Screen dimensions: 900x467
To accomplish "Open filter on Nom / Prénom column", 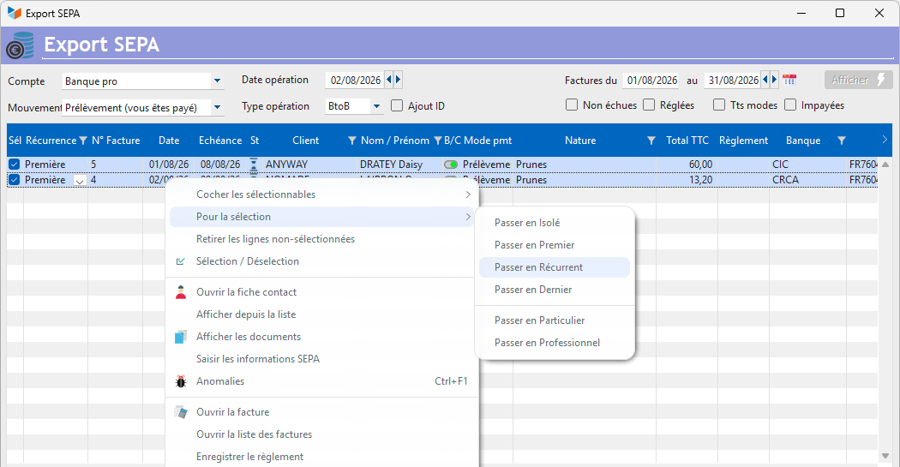I will pyautogui.click(x=437, y=141).
